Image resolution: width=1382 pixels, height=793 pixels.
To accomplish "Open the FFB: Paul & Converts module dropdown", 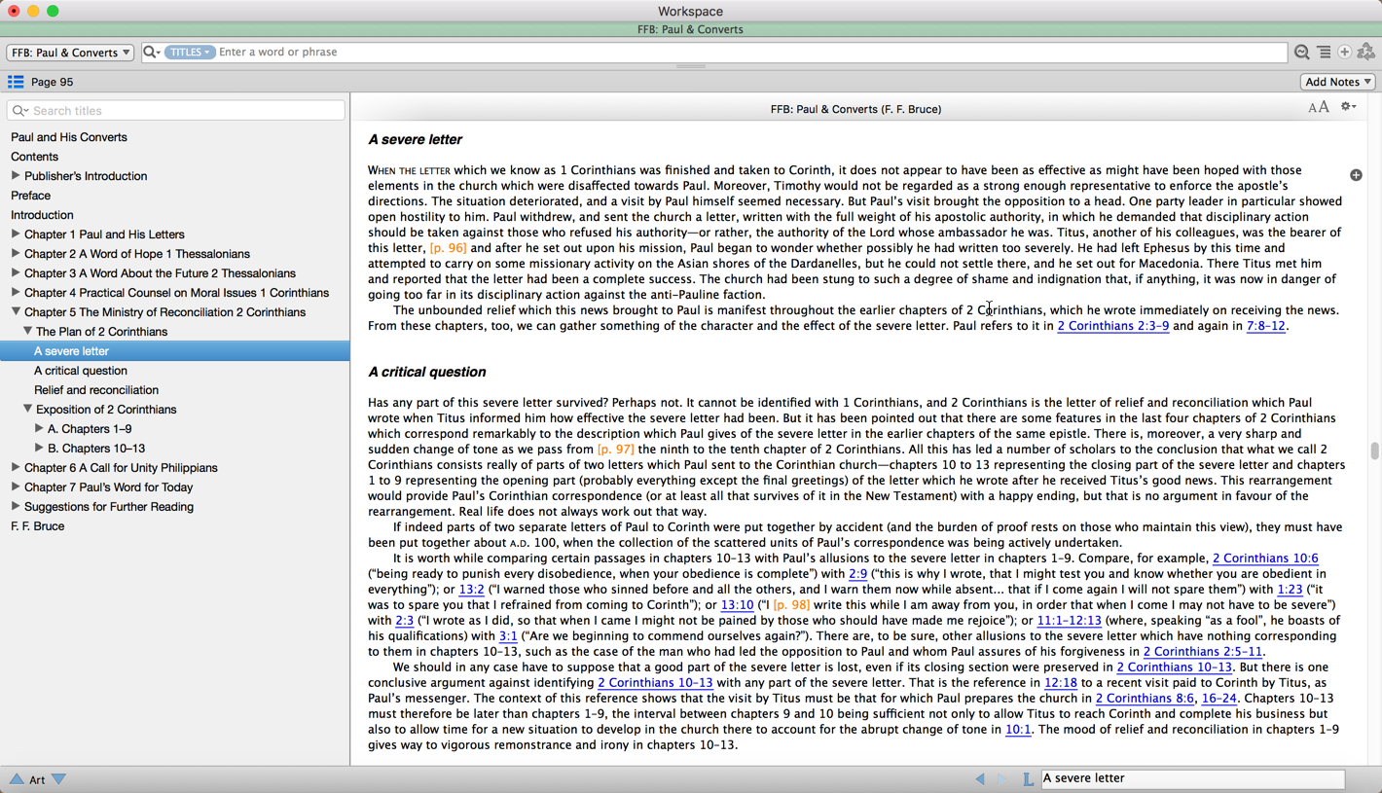I will point(70,53).
